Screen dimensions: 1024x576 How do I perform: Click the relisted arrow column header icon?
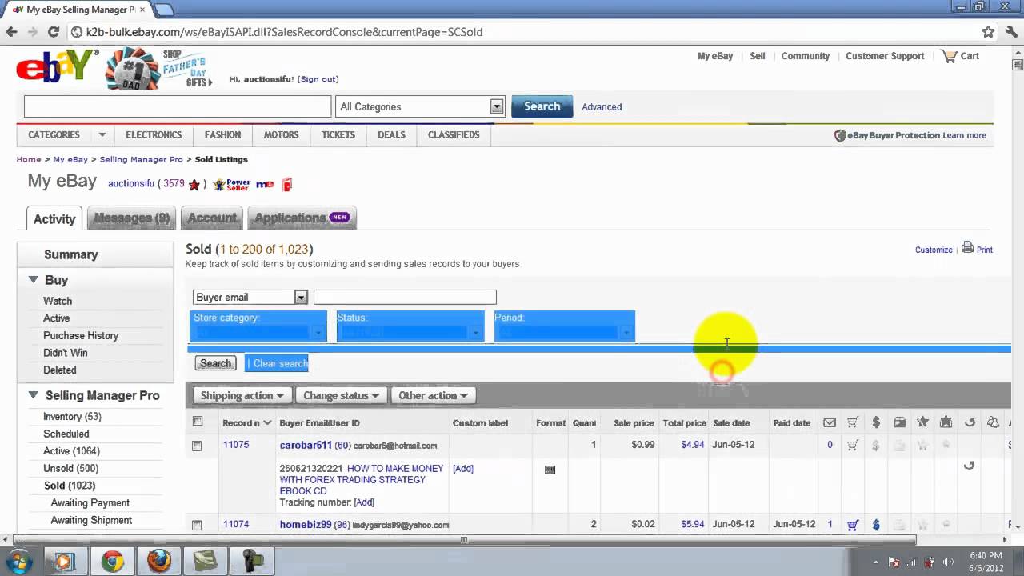970,422
